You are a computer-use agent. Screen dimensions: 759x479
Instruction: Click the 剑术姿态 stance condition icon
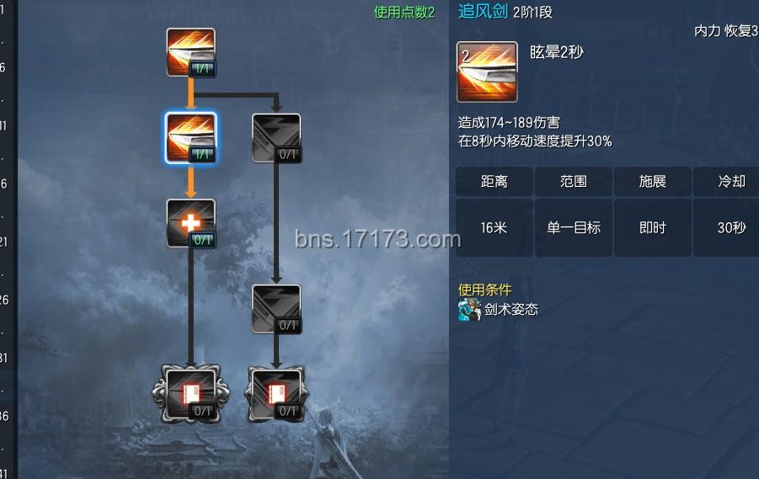point(469,309)
